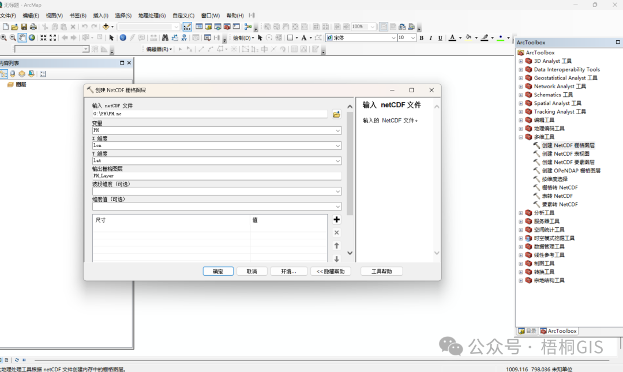This screenshot has width=623, height=372.
Task: Launch the ModelBuilder window icon
Action: 248,27
